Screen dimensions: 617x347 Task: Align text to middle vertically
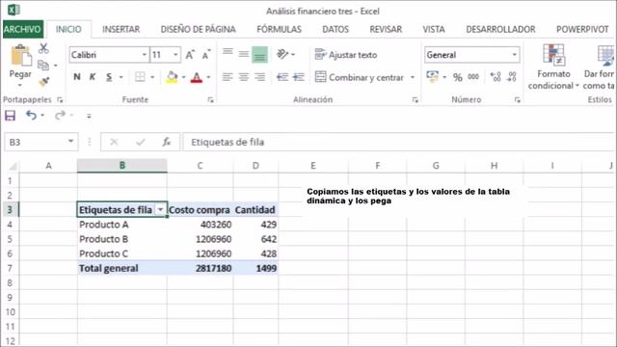244,54
